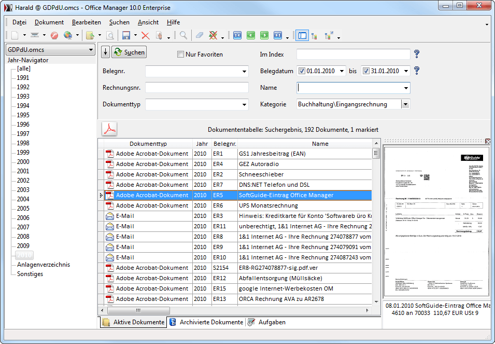This screenshot has width=495, height=344.
Task: Click the crossed-out refresh toolbar icon
Action: point(214,35)
